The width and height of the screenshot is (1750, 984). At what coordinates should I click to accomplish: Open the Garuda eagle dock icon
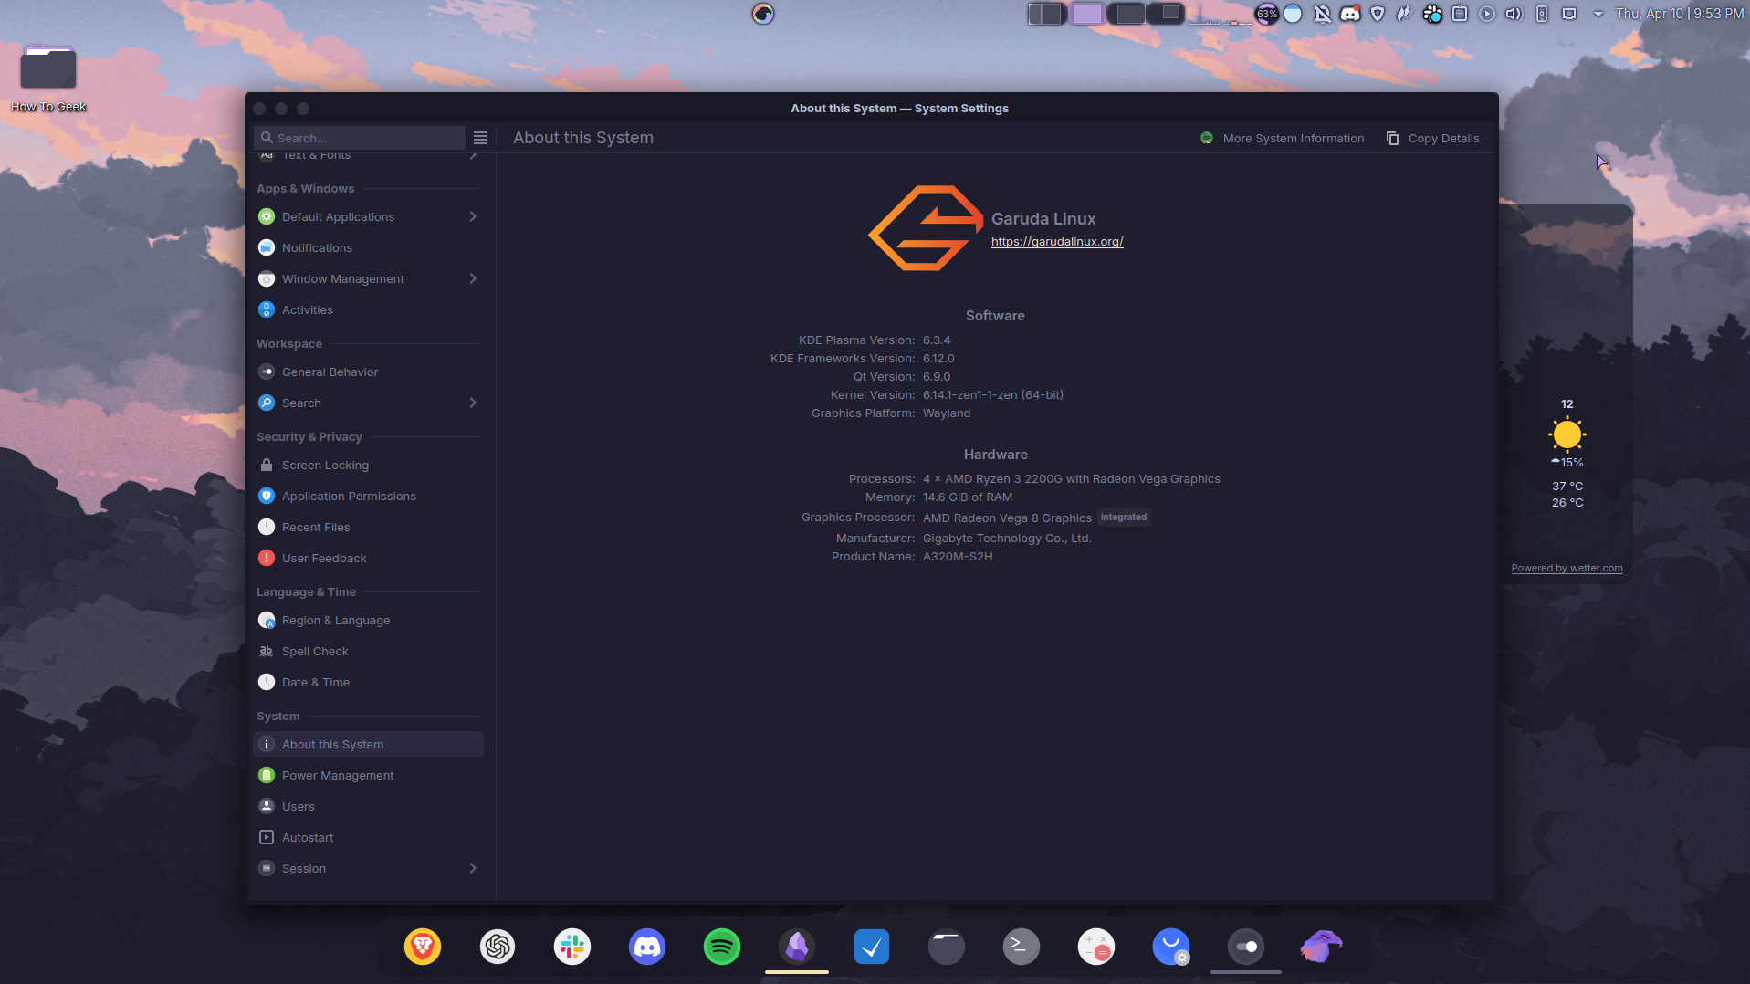click(x=1321, y=947)
